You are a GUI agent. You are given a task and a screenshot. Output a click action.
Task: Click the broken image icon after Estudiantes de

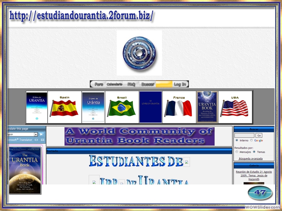pos(187,162)
